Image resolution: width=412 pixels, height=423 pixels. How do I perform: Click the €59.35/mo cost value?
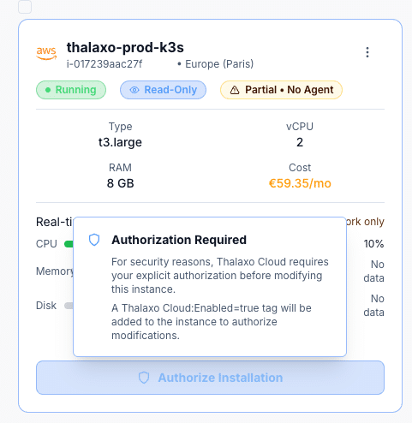point(300,183)
